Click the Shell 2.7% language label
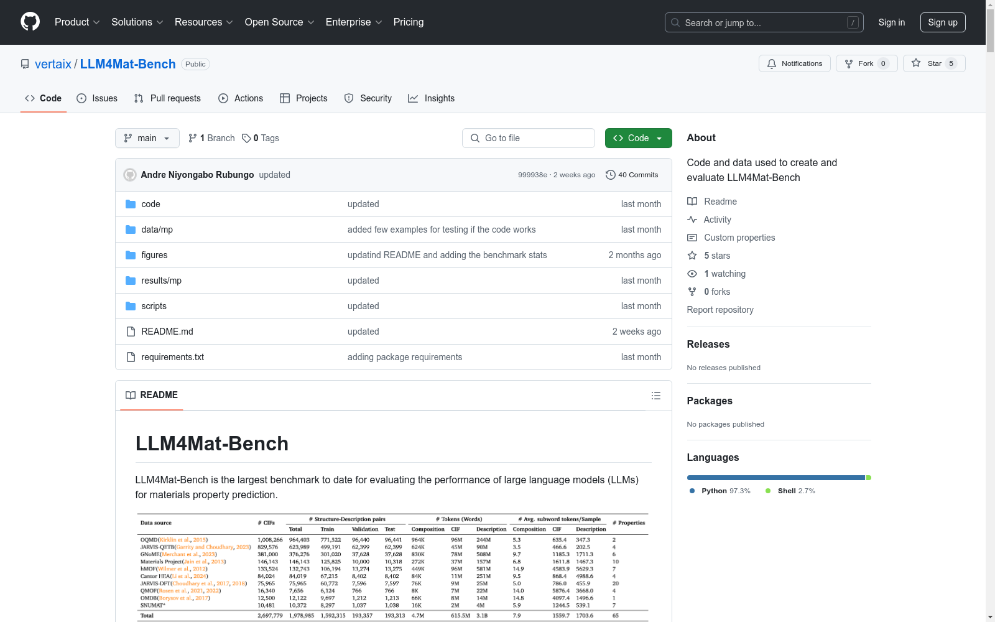The height and width of the screenshot is (622, 995). (x=790, y=491)
